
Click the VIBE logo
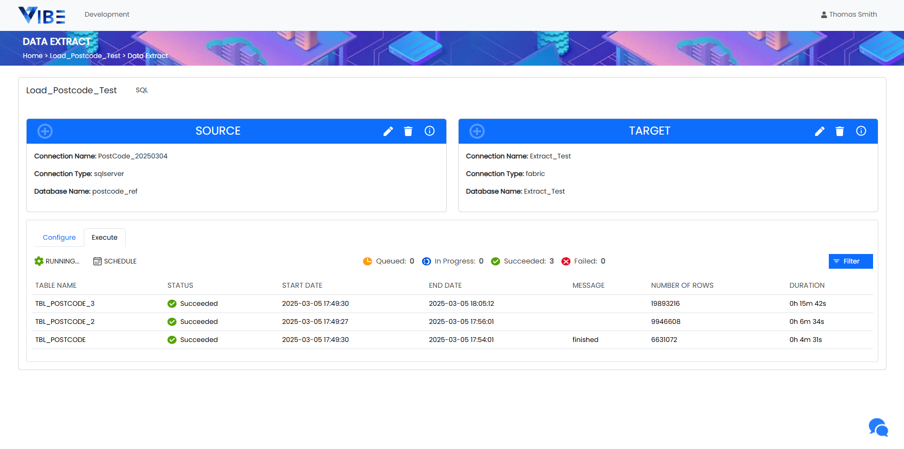click(42, 15)
